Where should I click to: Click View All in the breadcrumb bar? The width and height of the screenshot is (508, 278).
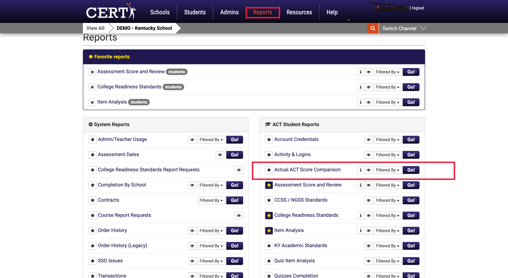[x=95, y=28]
